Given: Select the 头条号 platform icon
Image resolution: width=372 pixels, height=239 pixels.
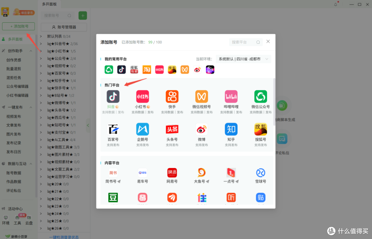Looking at the screenshot, I should click(172, 129).
